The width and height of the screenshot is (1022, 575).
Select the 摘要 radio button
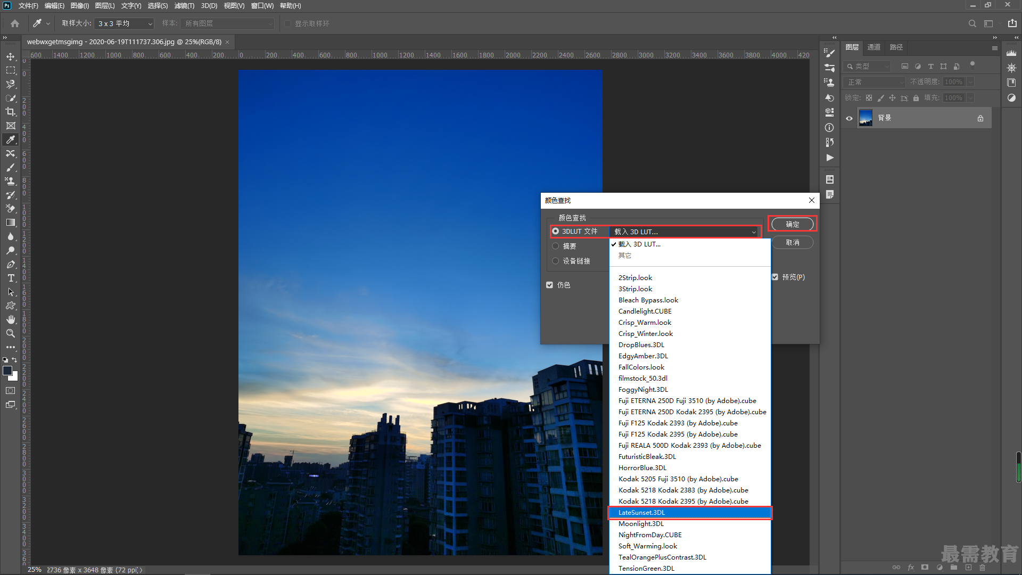555,246
